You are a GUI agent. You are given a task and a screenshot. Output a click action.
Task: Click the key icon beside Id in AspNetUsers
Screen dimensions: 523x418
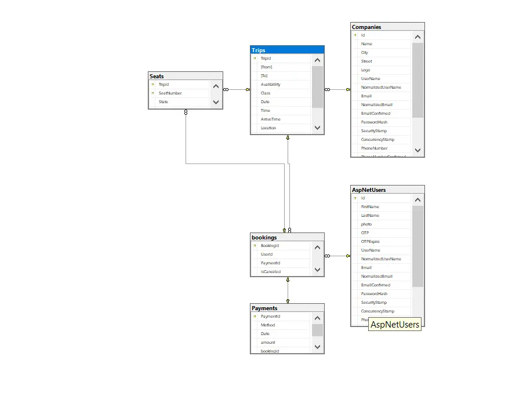tap(355, 198)
